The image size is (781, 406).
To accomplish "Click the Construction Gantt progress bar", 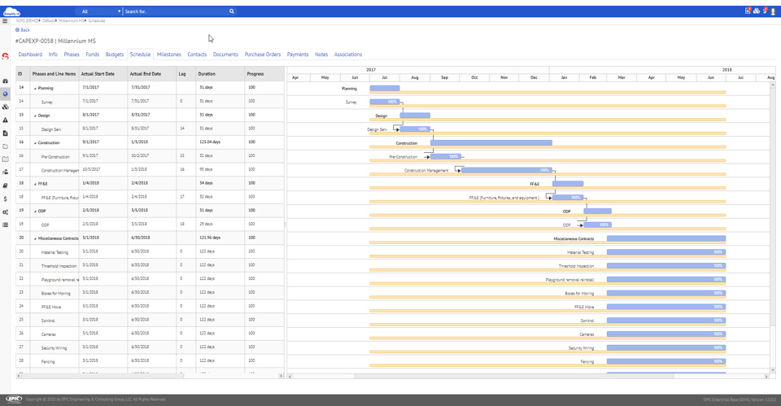I will click(491, 143).
